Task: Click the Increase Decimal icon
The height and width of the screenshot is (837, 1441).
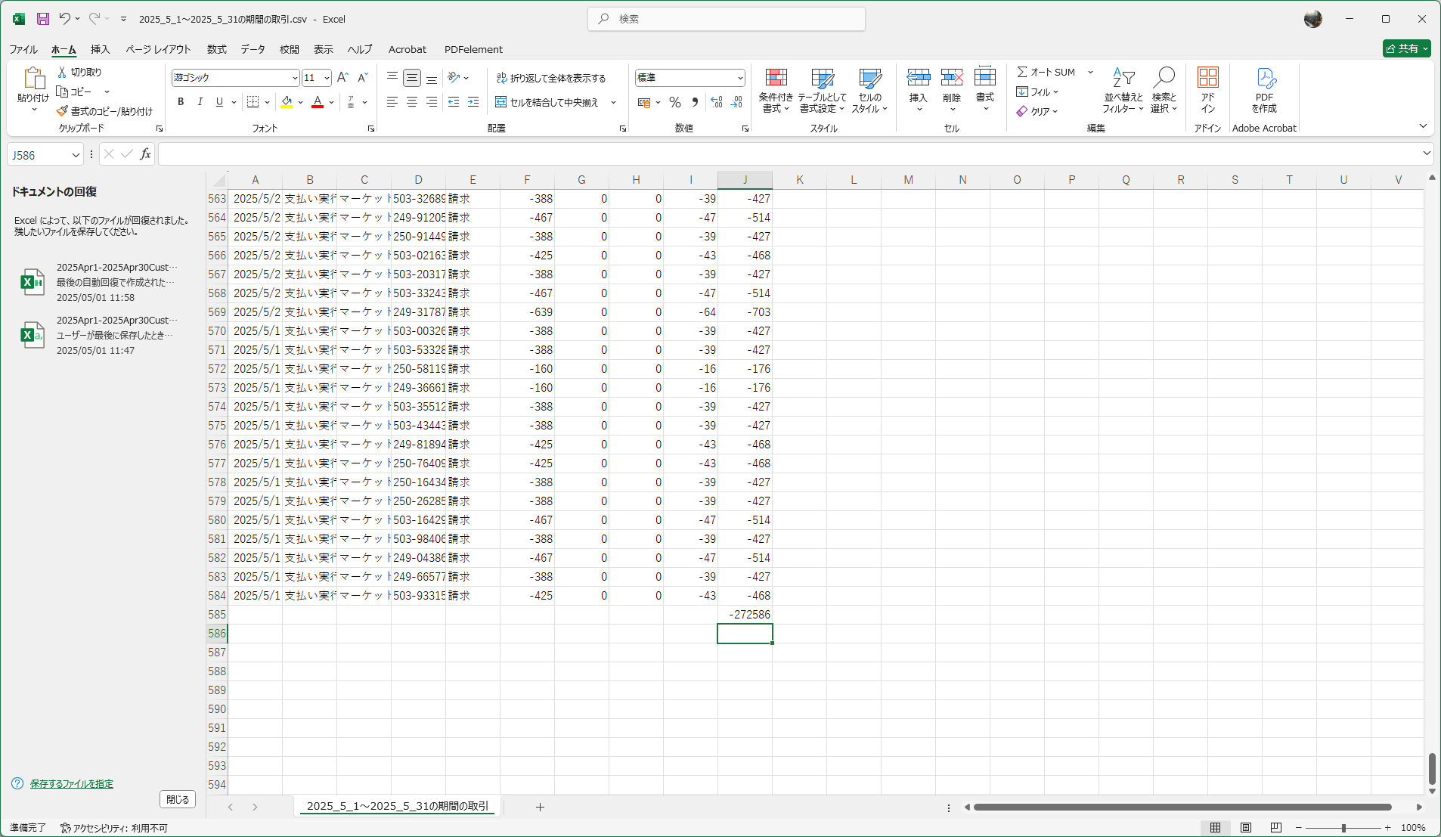Action: (717, 102)
